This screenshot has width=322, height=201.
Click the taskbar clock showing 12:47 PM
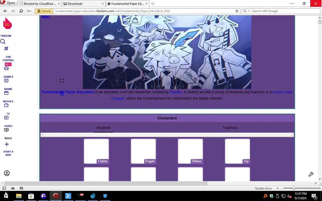point(301,196)
